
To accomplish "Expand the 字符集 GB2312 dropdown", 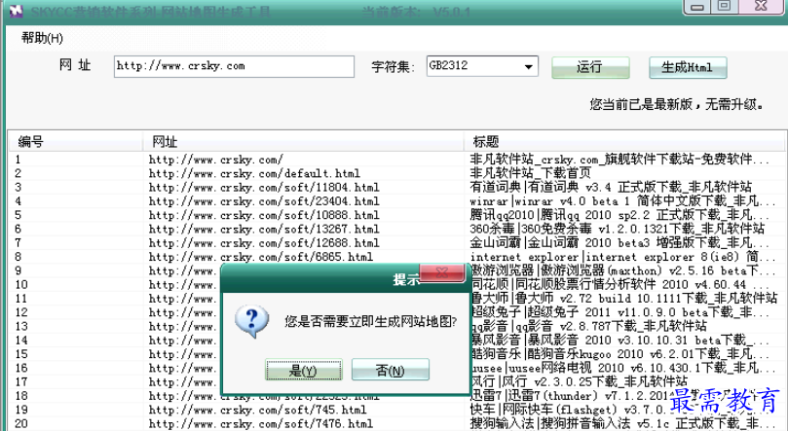I will [528, 66].
